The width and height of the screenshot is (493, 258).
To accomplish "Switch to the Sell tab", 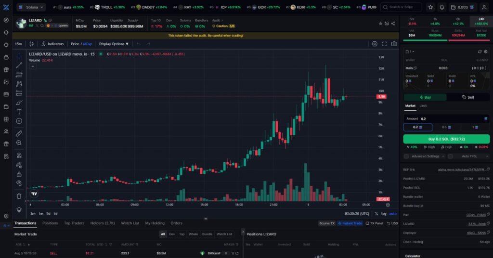I will tap(468, 97).
